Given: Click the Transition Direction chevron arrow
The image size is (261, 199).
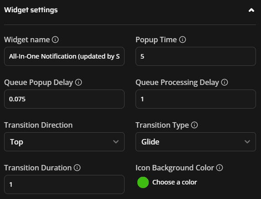Looking at the screenshot, I should [116, 142].
